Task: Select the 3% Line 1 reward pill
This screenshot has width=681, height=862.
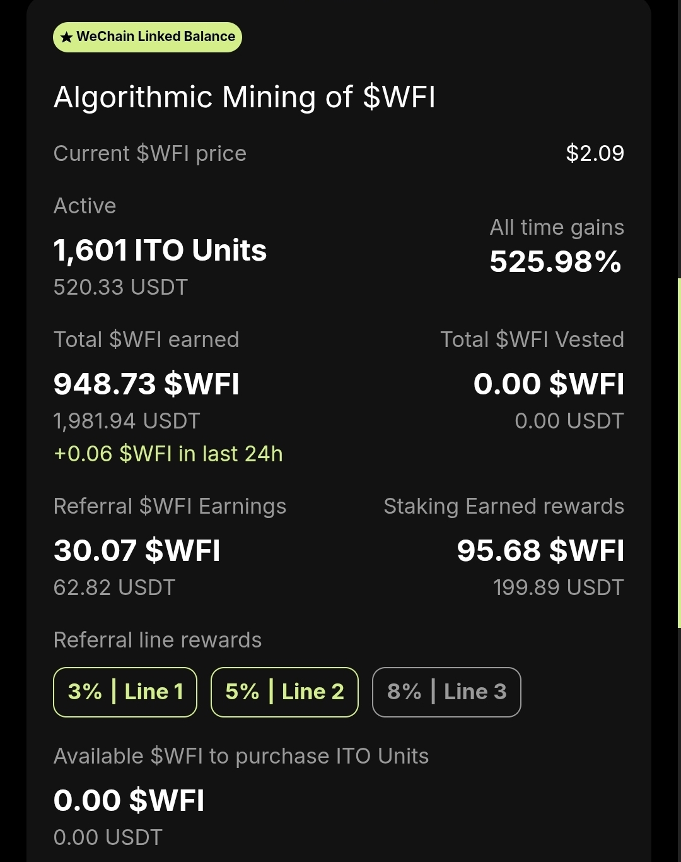Action: click(x=125, y=692)
